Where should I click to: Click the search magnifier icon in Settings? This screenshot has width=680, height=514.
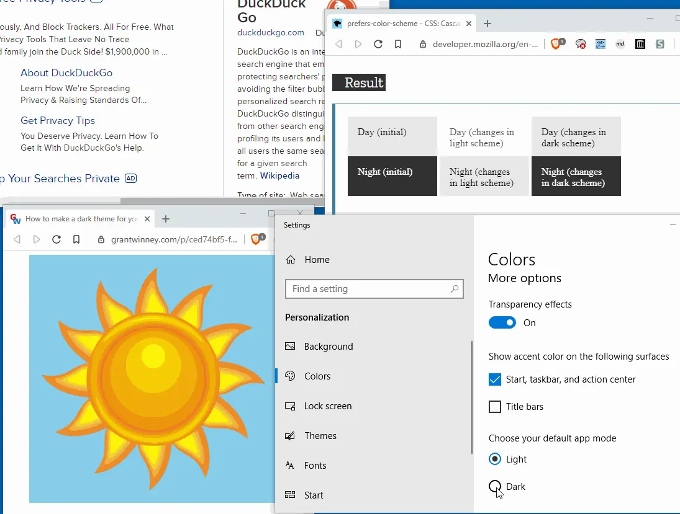pos(454,289)
